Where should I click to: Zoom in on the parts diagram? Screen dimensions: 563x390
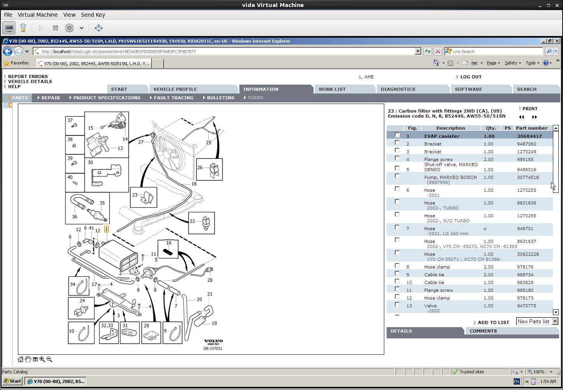(42, 359)
